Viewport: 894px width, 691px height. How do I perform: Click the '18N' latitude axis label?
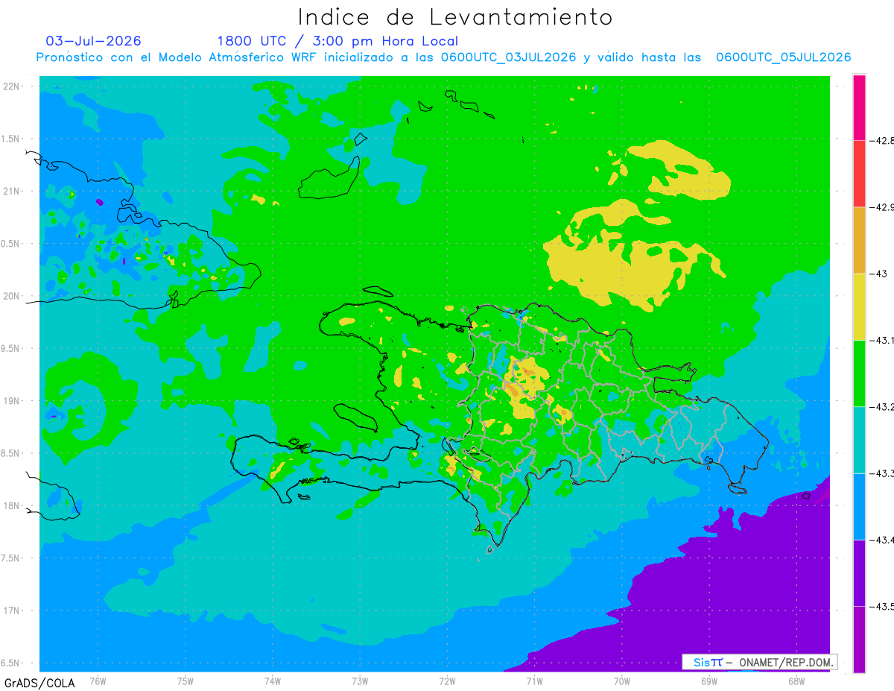(x=12, y=505)
